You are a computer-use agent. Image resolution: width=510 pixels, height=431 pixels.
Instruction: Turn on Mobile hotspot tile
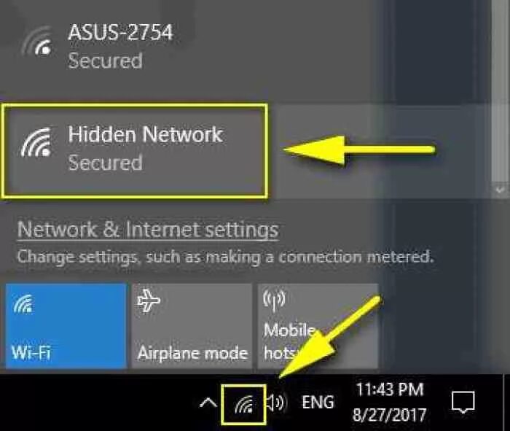coord(318,326)
